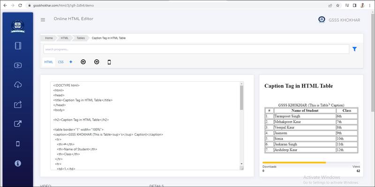This screenshot has height=187, width=375.
Task: Go to Home in the breadcrumb
Action: [x=49, y=38]
